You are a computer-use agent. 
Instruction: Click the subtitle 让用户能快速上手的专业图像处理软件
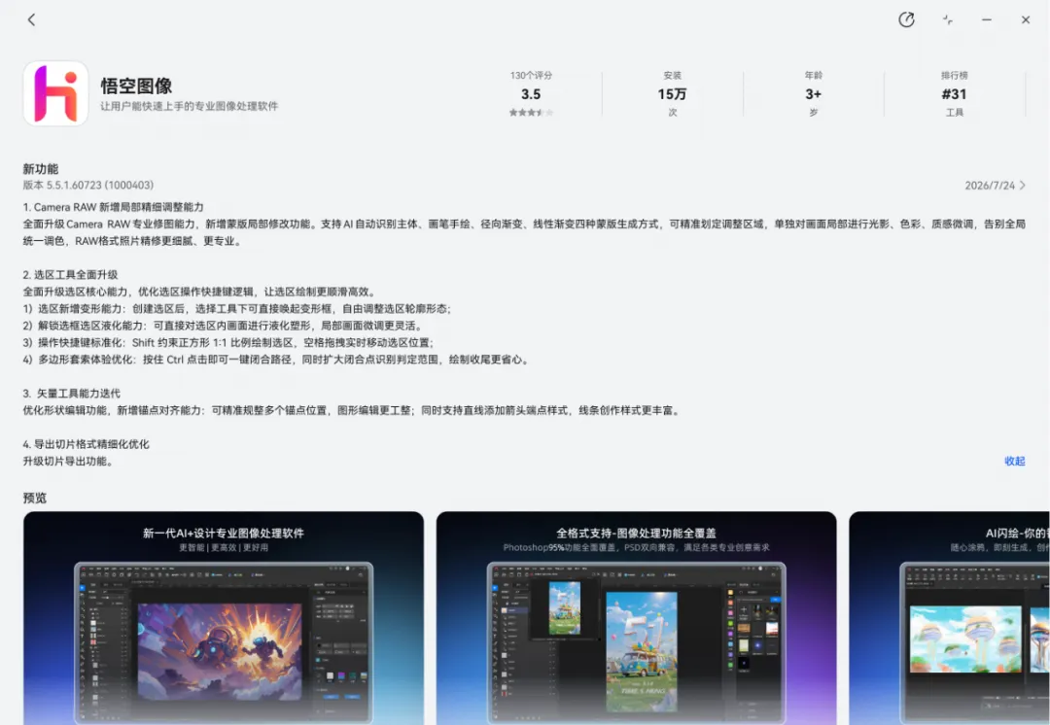(x=190, y=106)
